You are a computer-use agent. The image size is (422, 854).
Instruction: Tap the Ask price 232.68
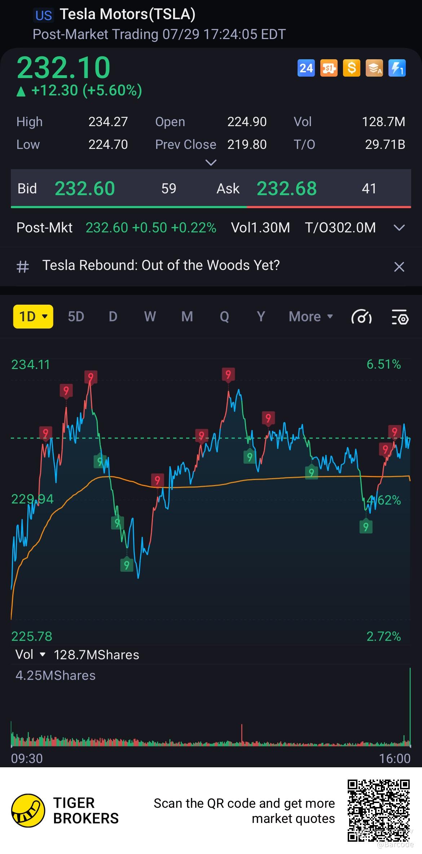pyautogui.click(x=287, y=189)
